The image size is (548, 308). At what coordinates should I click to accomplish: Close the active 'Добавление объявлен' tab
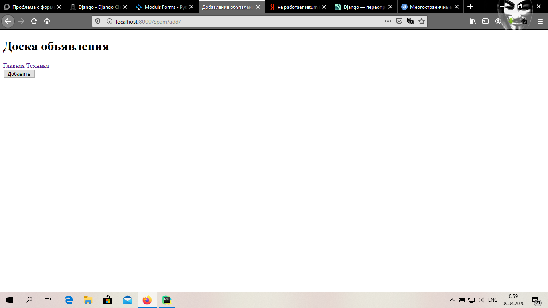pos(258,7)
